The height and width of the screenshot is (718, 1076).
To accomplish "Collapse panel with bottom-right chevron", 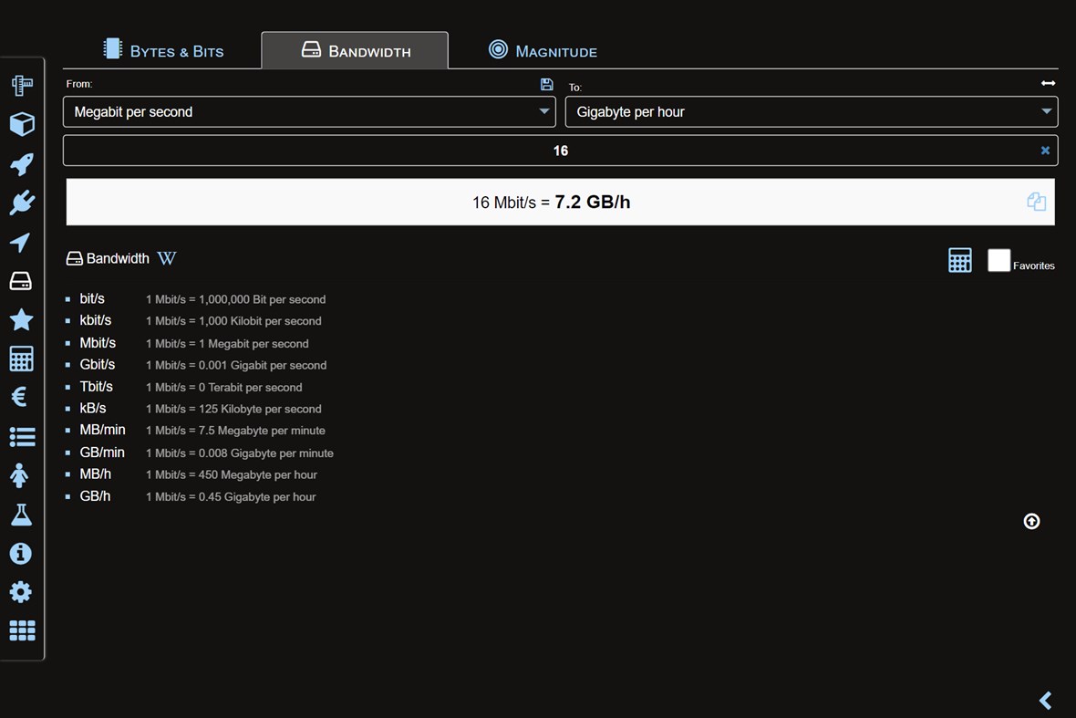I will 1045,700.
